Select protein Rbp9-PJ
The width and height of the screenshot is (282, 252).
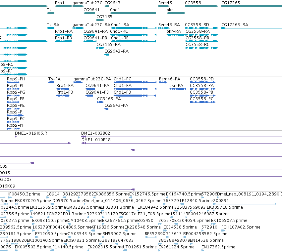[x=15, y=115]
